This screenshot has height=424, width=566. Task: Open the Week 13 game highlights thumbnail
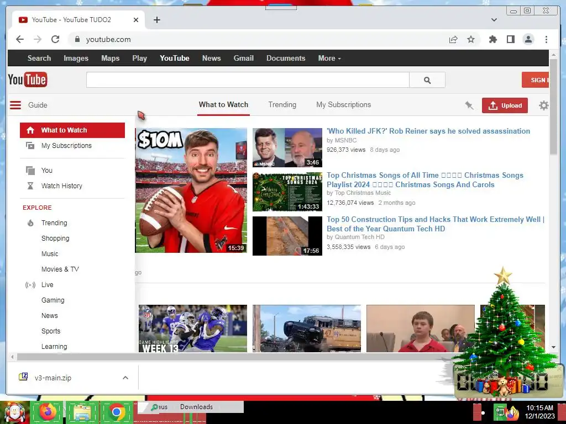pos(193,328)
